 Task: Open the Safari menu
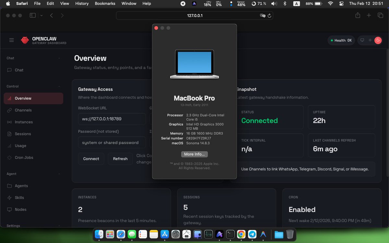tap(22, 4)
